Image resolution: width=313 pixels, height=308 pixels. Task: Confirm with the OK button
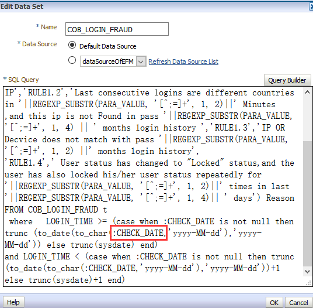[274, 302]
